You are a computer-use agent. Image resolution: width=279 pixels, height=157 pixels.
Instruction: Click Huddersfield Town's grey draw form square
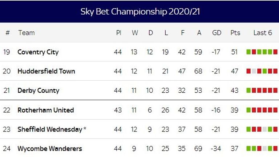click(254, 71)
